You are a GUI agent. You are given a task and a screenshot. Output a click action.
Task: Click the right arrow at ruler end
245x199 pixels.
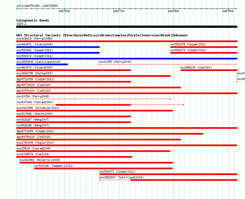[236, 9]
